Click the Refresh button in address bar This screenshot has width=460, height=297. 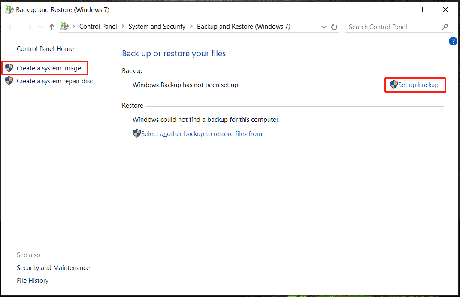335,27
